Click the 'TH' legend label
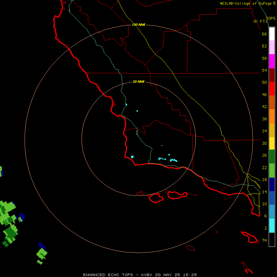This screenshot has width=277, height=277. pos(264,240)
